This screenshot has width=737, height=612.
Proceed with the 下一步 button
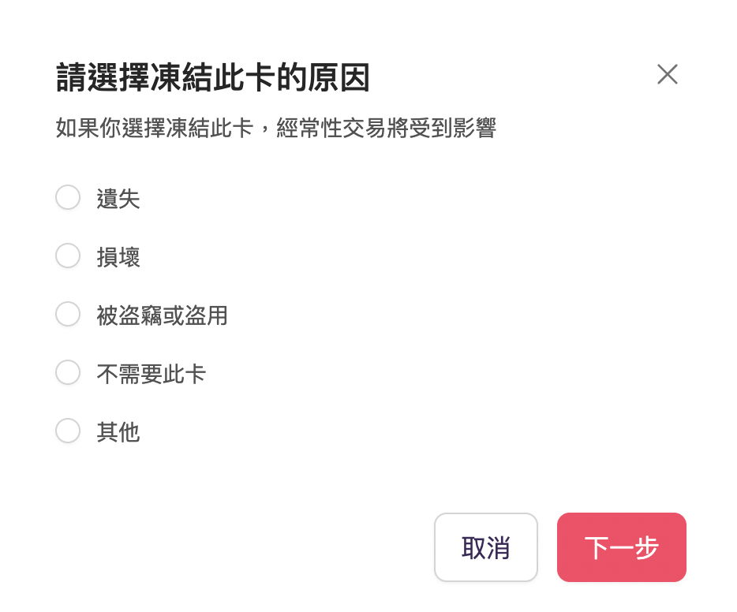pos(621,547)
